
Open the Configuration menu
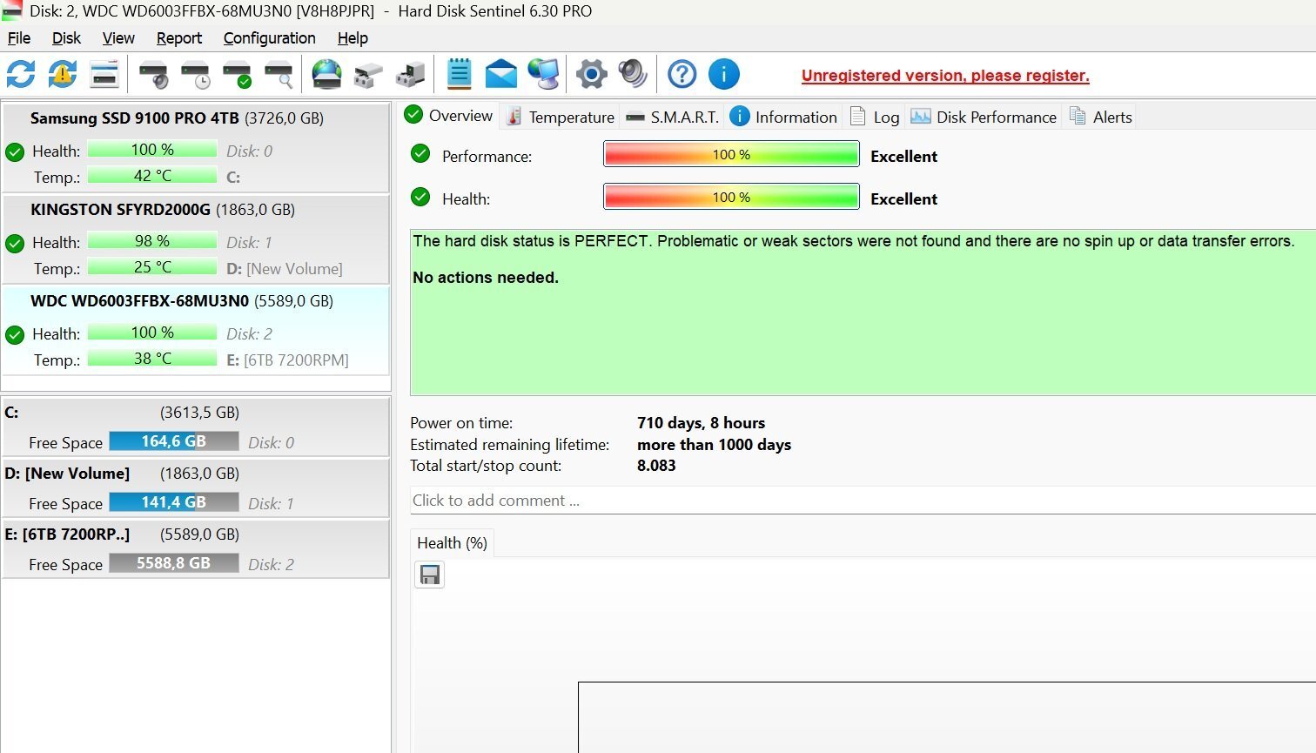[x=269, y=38]
